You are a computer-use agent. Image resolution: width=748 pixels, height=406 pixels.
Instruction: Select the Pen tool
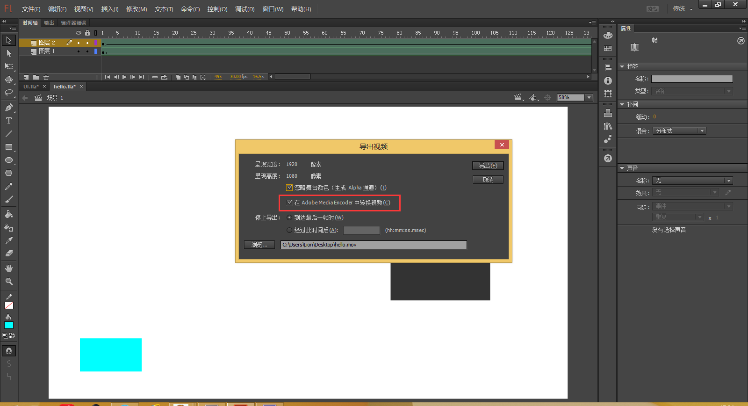(9, 108)
